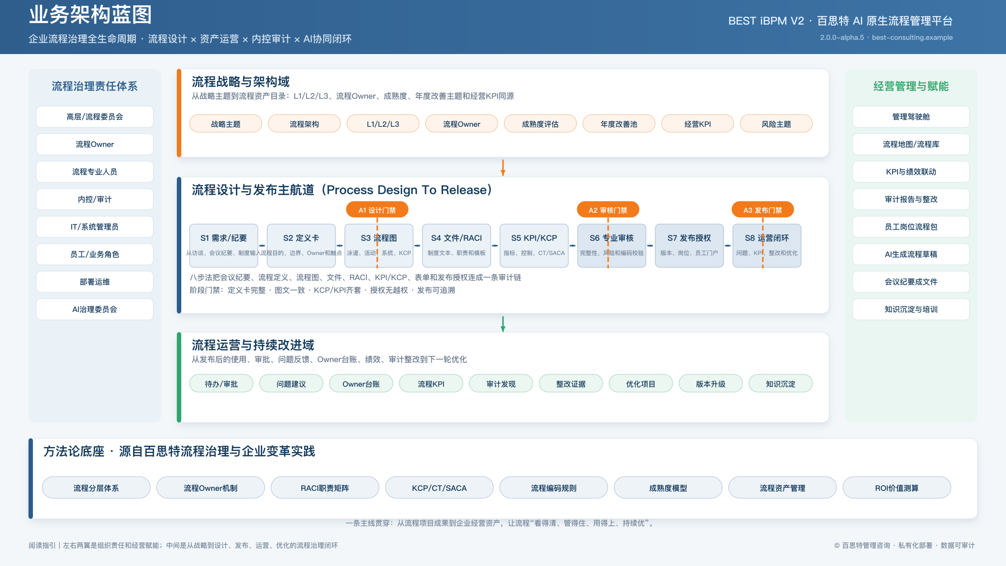1006x566 pixels.
Task: Open the 管理驾驶舱 item
Action: tap(911, 117)
